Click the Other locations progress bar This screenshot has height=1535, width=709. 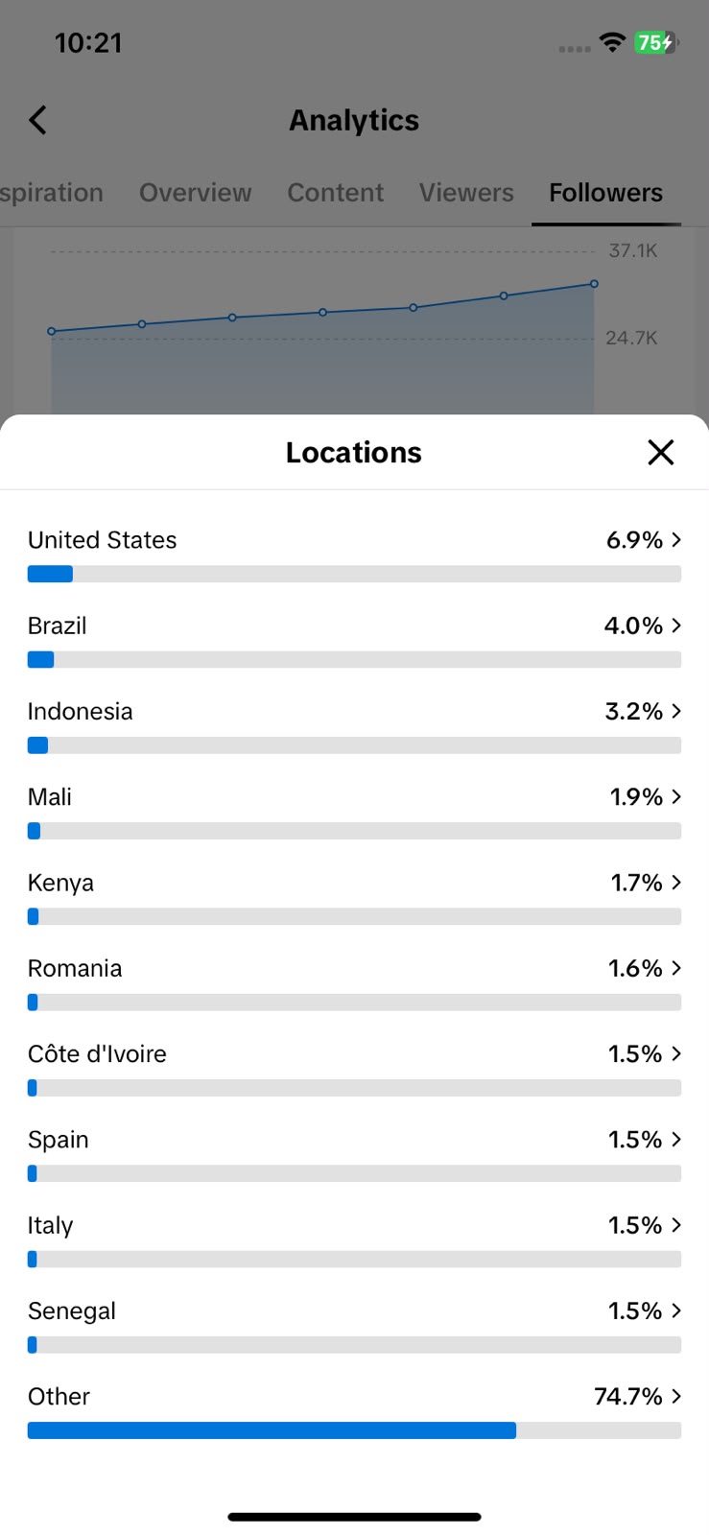pos(354,1430)
